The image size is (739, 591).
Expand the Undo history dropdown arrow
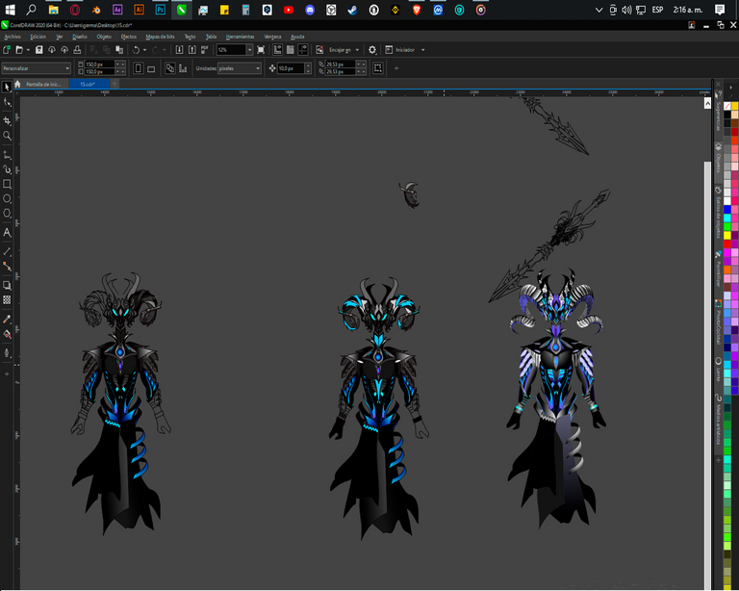pyautogui.click(x=144, y=49)
